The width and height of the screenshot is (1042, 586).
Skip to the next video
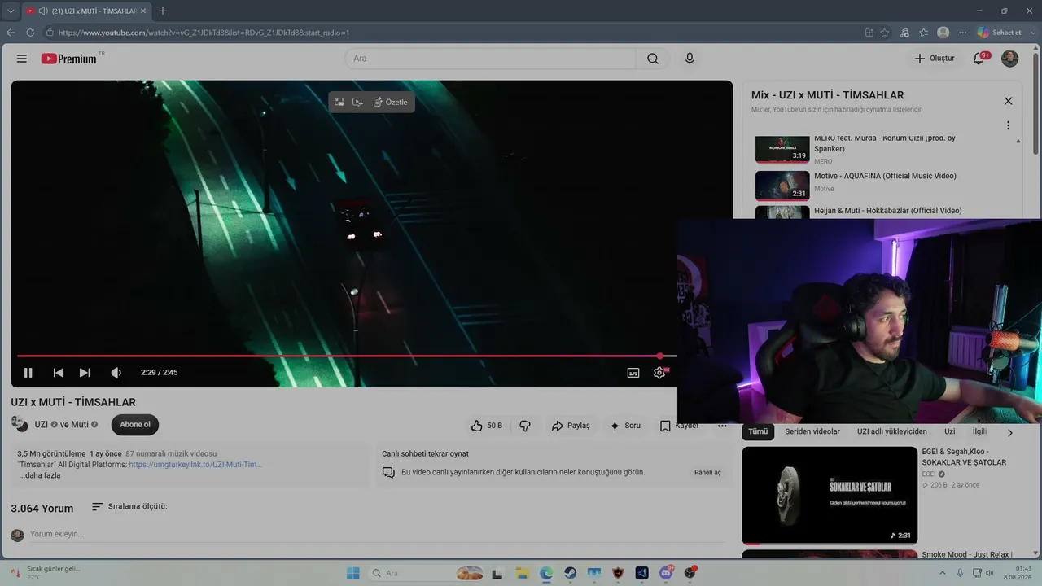85,373
